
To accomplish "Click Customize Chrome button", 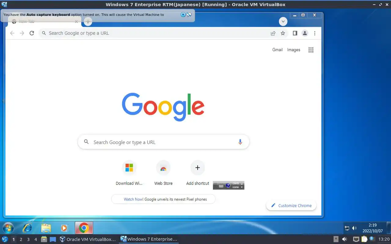I will [x=291, y=206].
